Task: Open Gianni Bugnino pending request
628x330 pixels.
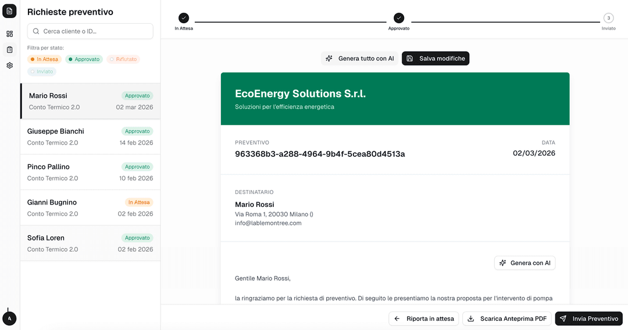Action: tap(90, 208)
